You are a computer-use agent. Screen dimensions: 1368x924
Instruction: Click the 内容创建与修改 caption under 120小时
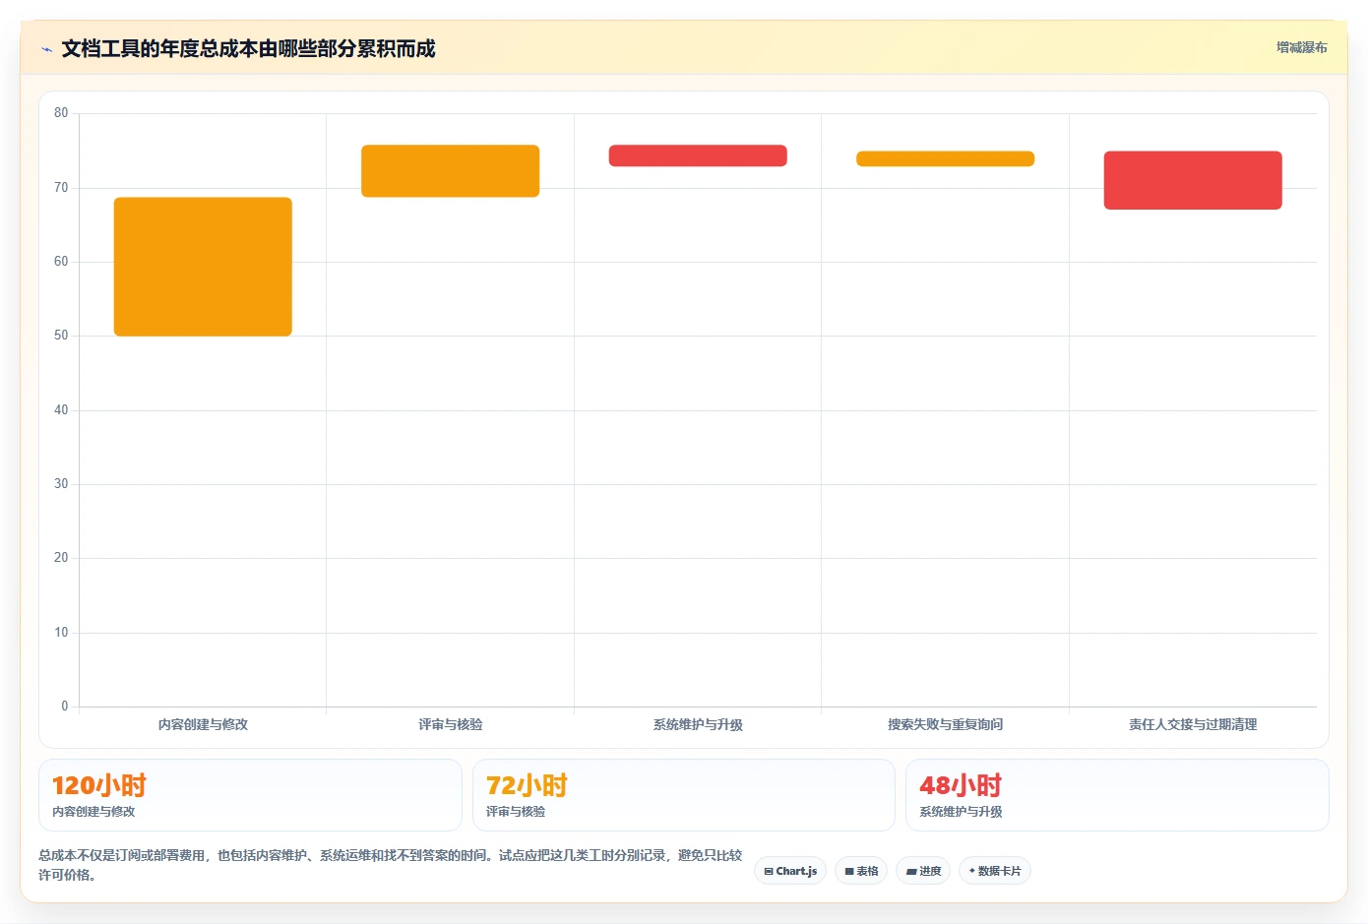pos(93,812)
